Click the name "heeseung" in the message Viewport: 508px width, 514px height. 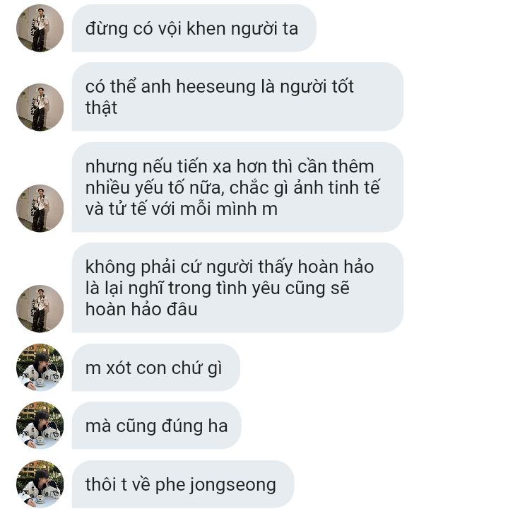[x=215, y=88]
